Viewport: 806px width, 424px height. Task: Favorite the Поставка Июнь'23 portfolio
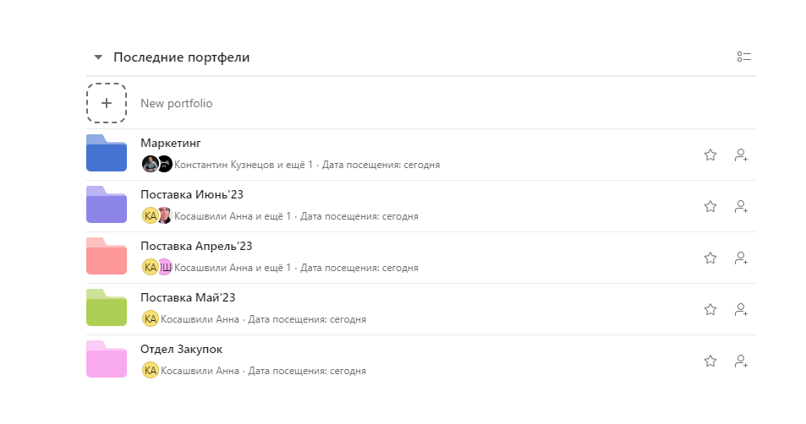pyautogui.click(x=710, y=206)
